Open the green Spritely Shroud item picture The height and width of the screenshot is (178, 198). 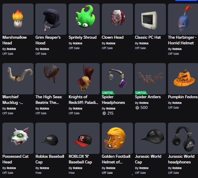(84, 19)
